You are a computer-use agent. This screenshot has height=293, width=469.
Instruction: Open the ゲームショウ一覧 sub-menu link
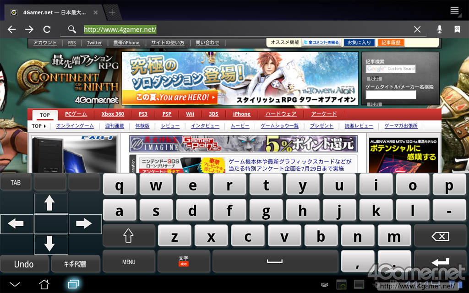pyautogui.click(x=280, y=126)
